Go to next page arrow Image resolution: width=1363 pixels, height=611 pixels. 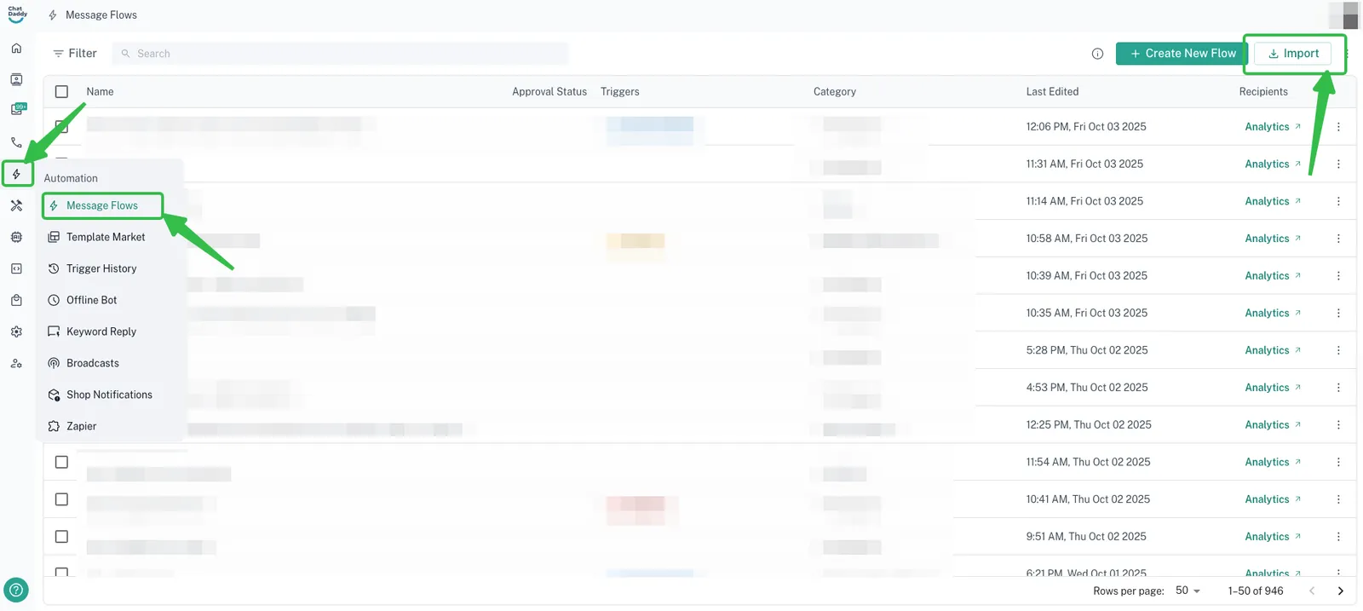pos(1340,591)
